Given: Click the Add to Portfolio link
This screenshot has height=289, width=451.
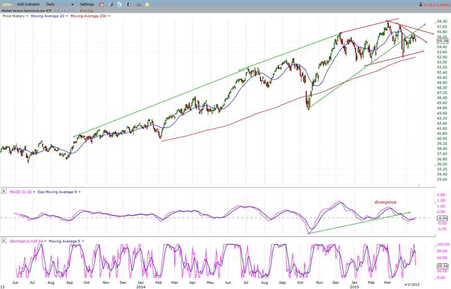Looking at the screenshot, I should [65, 11].
